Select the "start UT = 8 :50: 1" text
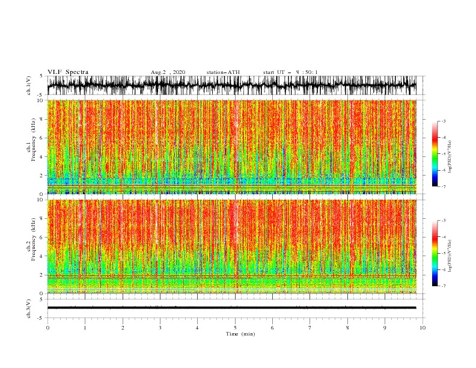 pos(290,72)
